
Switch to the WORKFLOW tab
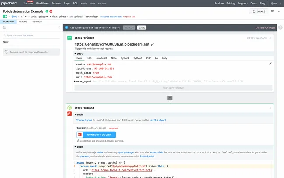pos(8,22)
